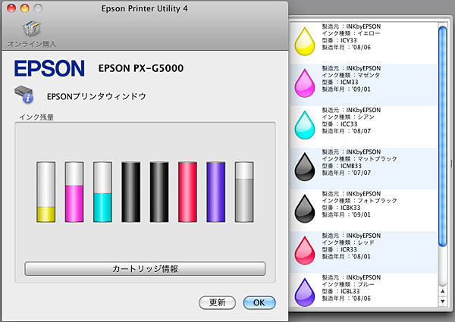Click the EPSON PX-G5000 printer name
The height and width of the screenshot is (322, 455).
pyautogui.click(x=141, y=68)
